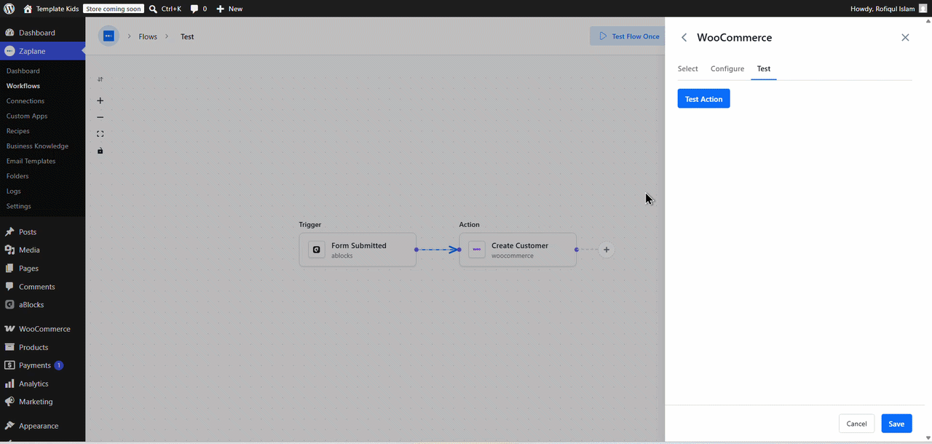932x444 pixels.
Task: Open the aBlocks sidebar menu
Action: click(x=42, y=304)
